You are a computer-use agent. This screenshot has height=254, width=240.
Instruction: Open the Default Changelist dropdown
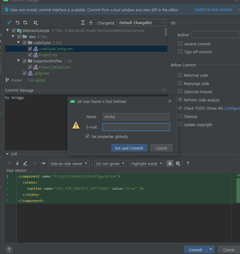pos(142,23)
